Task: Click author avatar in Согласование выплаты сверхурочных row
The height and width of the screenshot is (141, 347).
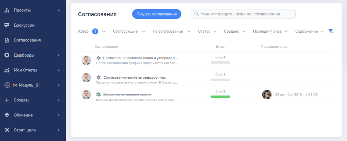Action: [86, 77]
